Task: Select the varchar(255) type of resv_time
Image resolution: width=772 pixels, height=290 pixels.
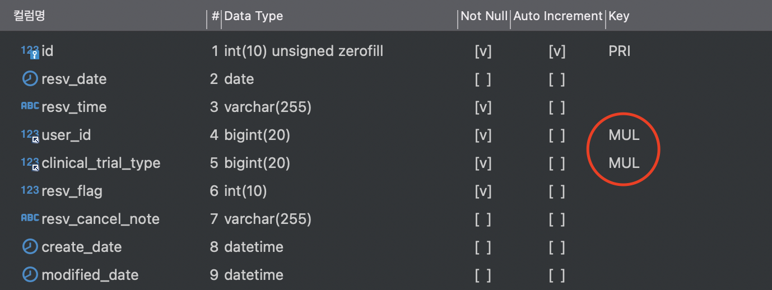Action: pos(268,107)
